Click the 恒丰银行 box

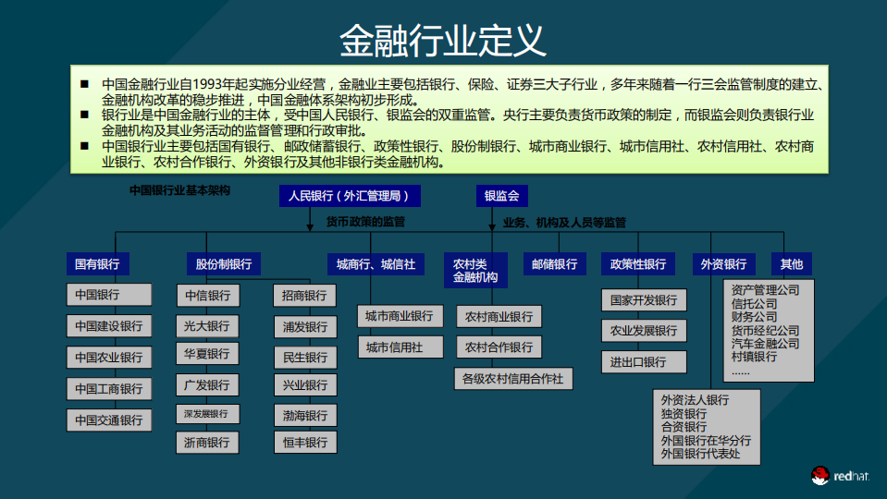tap(305, 443)
